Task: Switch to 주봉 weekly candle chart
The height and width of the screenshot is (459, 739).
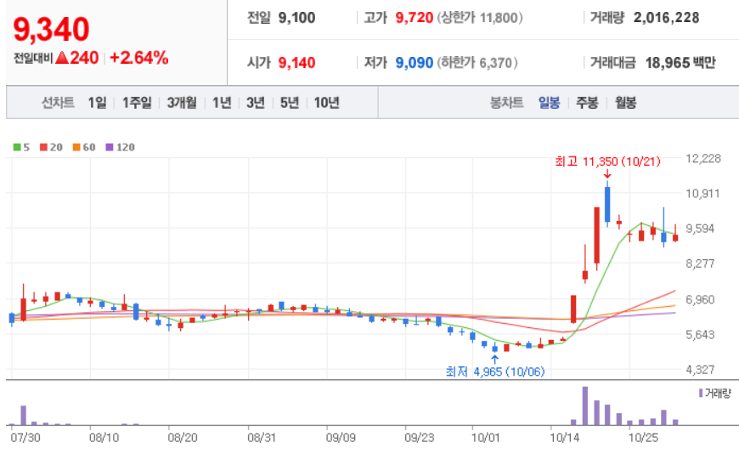Action: (587, 102)
